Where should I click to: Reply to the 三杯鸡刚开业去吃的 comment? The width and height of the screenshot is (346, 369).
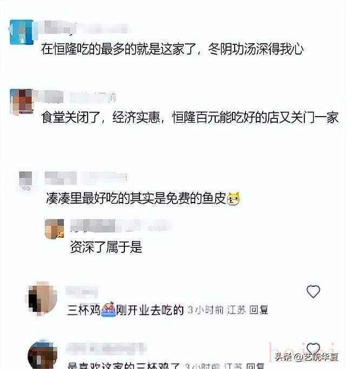point(258,310)
